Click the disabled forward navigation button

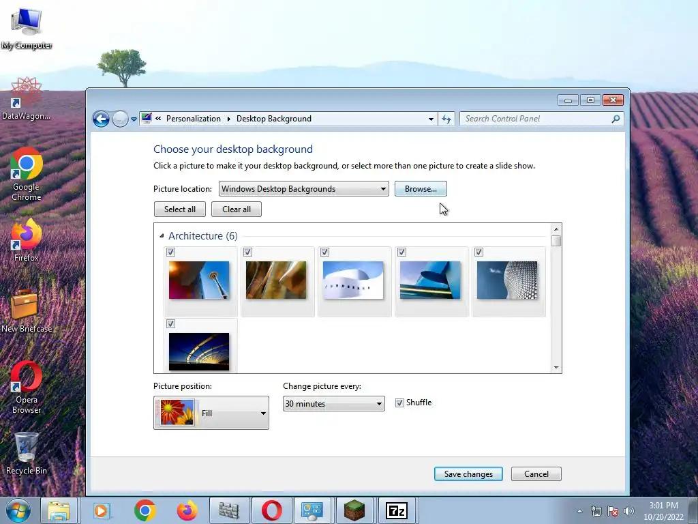coord(120,119)
